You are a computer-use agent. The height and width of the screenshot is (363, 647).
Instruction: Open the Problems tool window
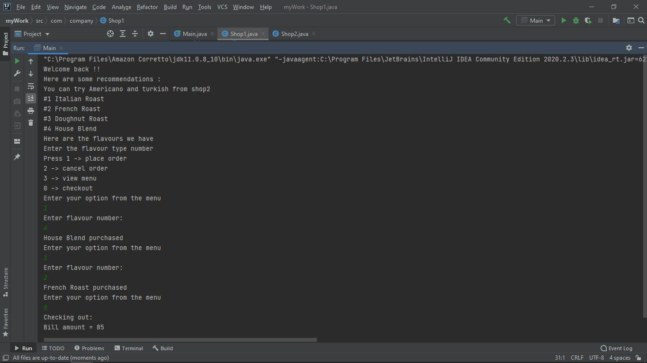click(90, 348)
